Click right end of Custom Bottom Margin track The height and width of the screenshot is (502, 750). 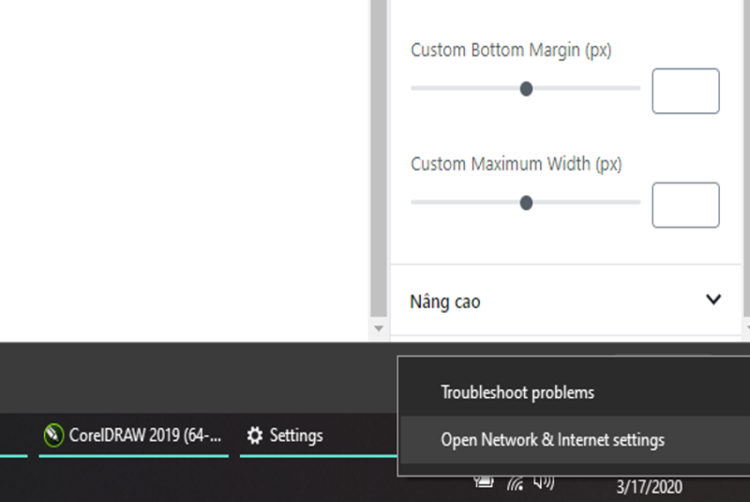[637, 88]
